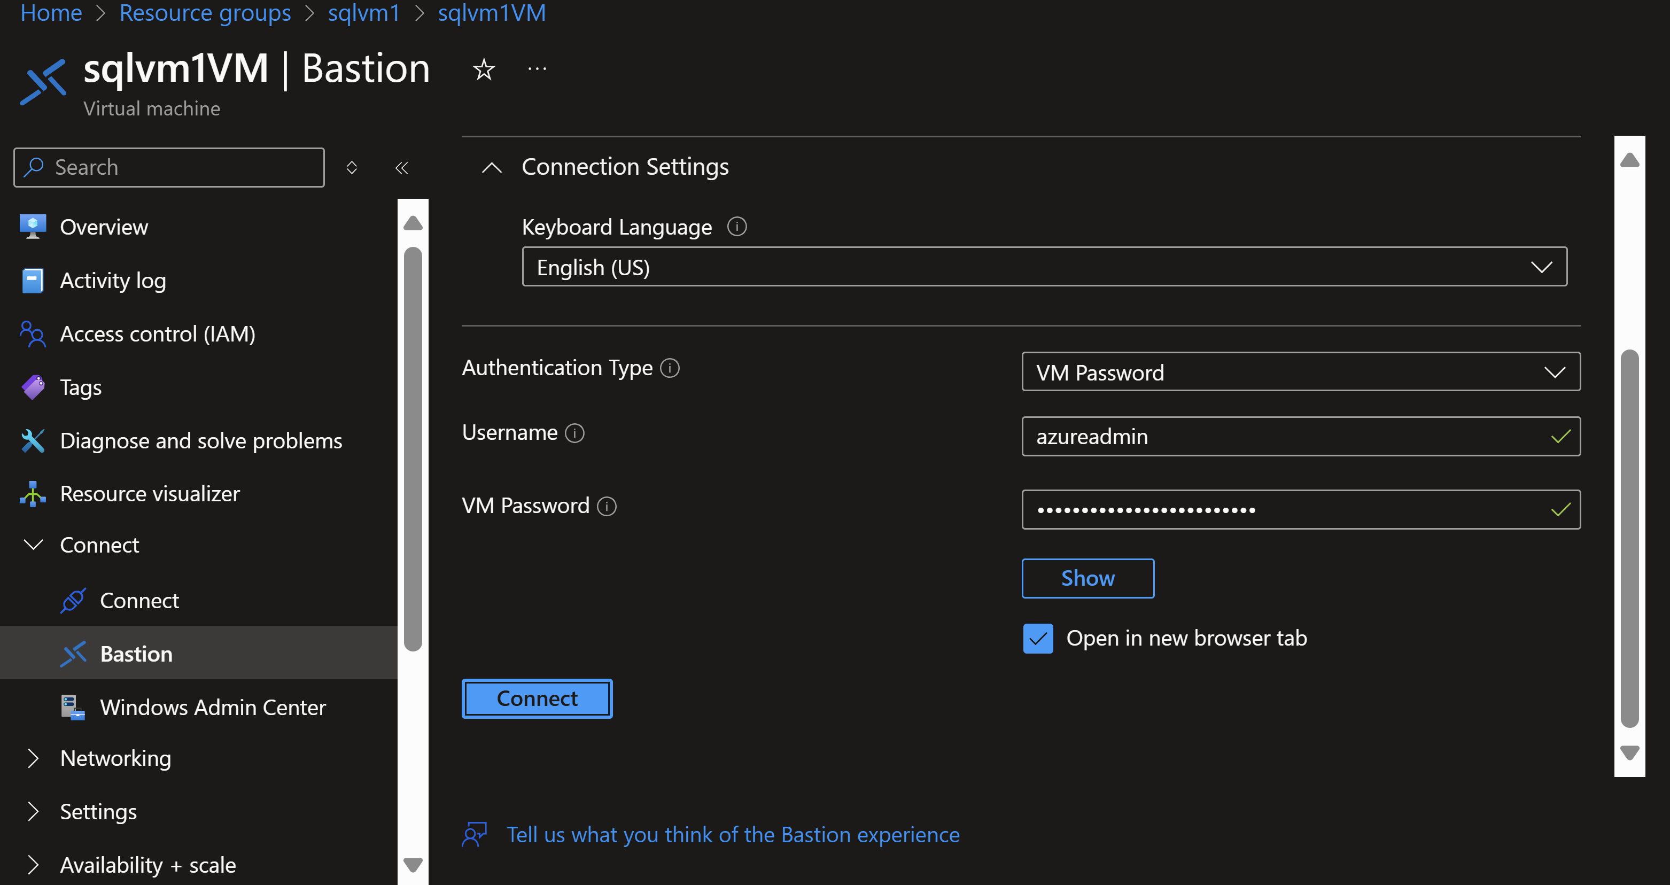The height and width of the screenshot is (885, 1670).
Task: Click the Username info icon
Action: 574,433
